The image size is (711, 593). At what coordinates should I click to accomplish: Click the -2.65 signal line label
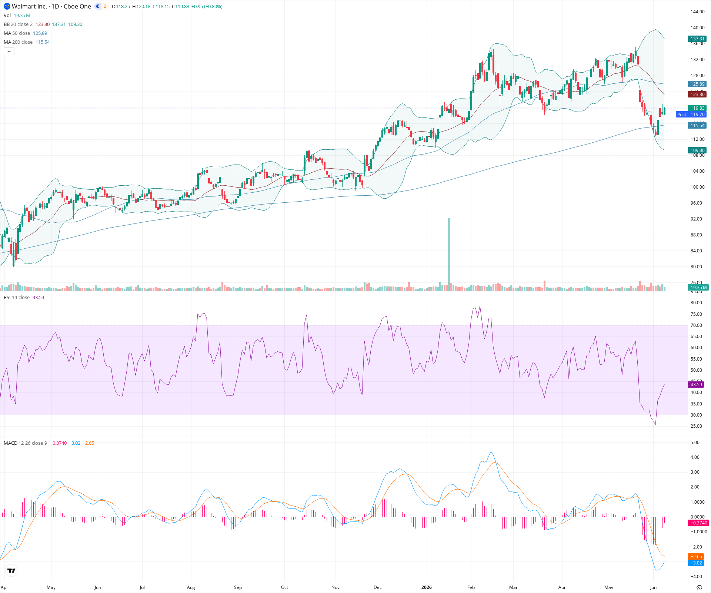pos(696,557)
